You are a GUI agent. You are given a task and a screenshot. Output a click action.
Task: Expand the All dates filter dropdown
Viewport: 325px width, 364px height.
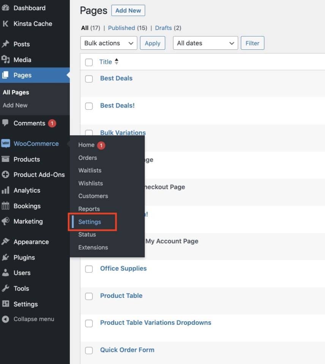click(x=205, y=43)
